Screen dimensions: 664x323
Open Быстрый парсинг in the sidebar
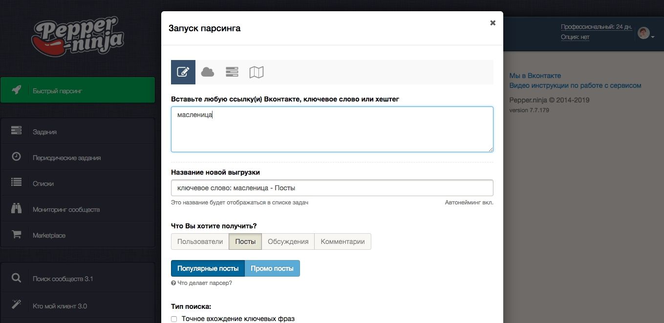click(78, 90)
